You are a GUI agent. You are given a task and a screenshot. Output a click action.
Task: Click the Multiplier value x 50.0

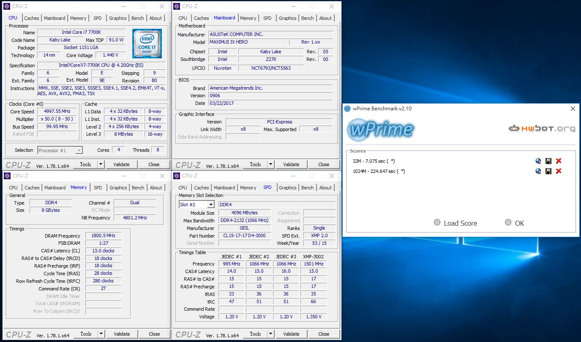57,119
